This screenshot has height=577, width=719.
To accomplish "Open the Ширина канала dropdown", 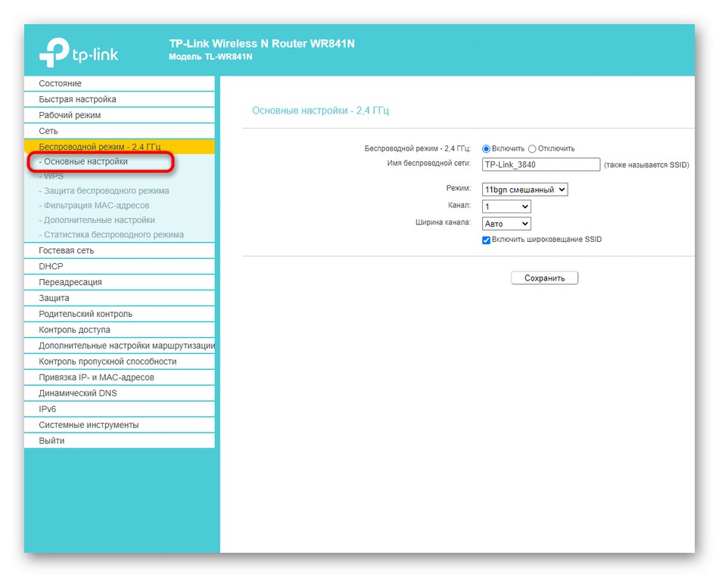I will 506,224.
